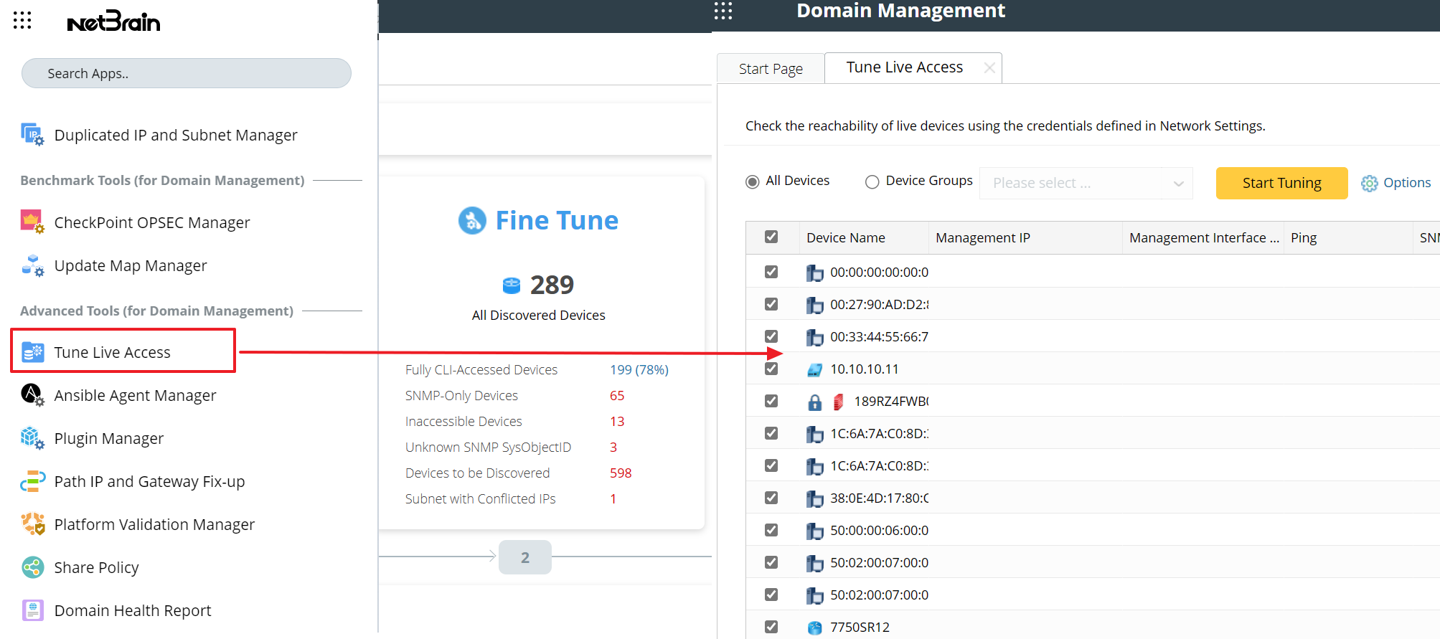This screenshot has width=1440, height=639.
Task: Expand the 'Please select ...' device group dropdown
Action: [1086, 183]
